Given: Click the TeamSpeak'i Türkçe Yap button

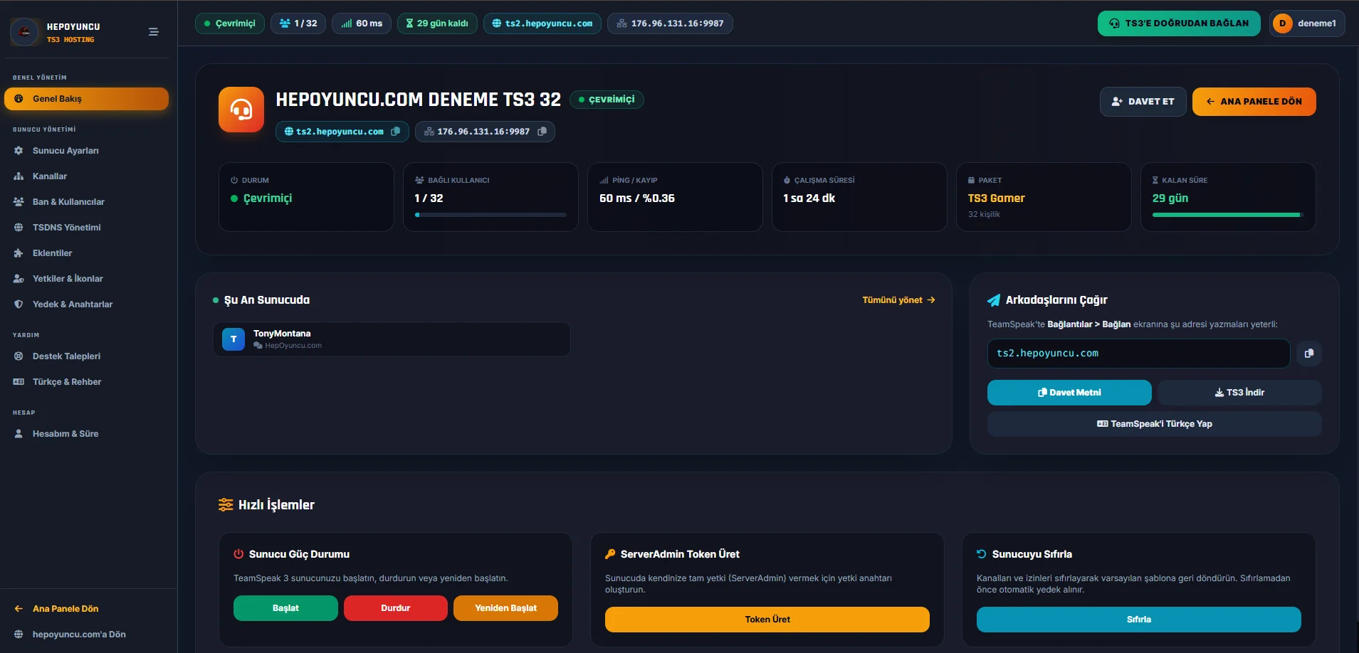Looking at the screenshot, I should coord(1155,424).
